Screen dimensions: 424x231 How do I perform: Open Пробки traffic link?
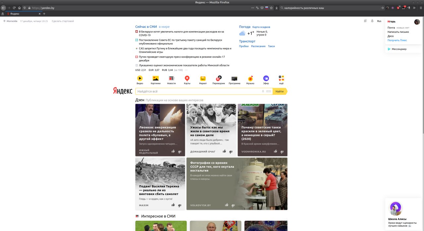(244, 46)
